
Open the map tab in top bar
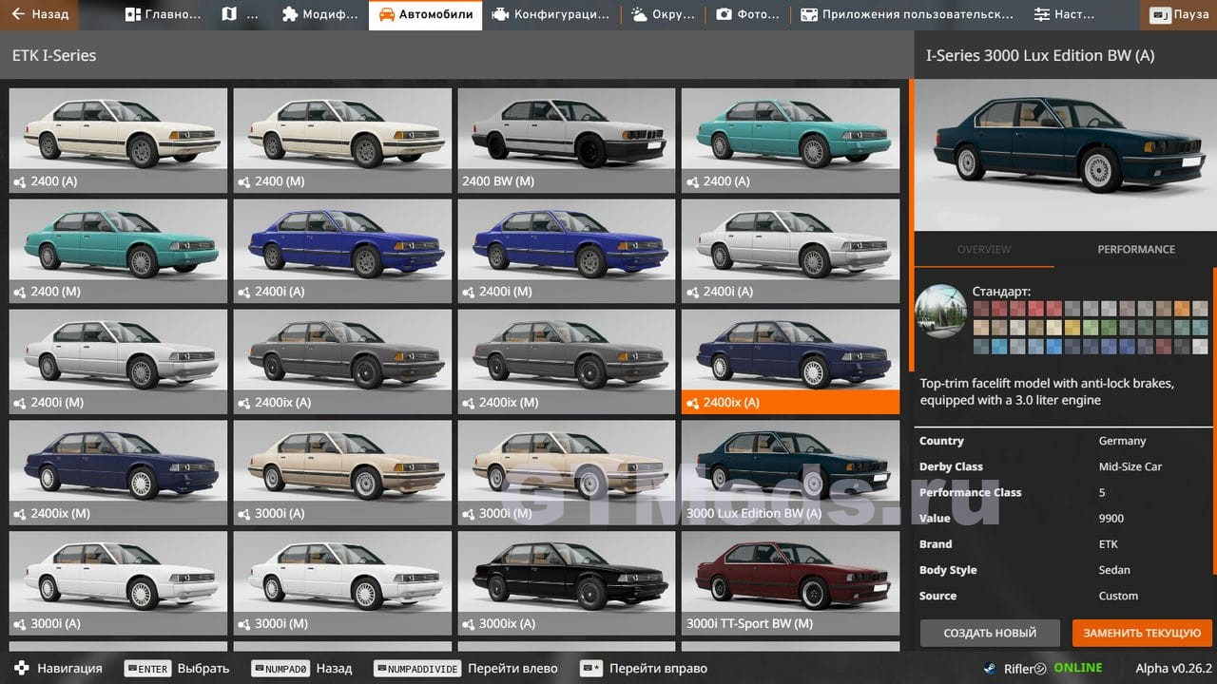[241, 14]
